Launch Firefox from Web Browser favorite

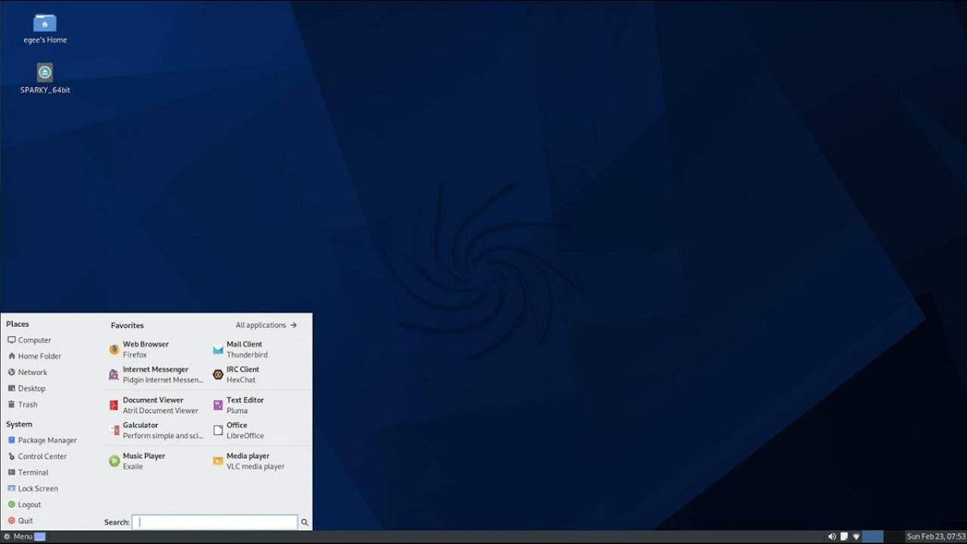tap(145, 349)
